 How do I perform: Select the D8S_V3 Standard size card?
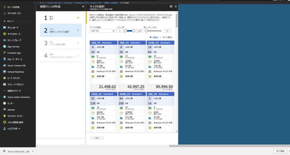(132, 66)
